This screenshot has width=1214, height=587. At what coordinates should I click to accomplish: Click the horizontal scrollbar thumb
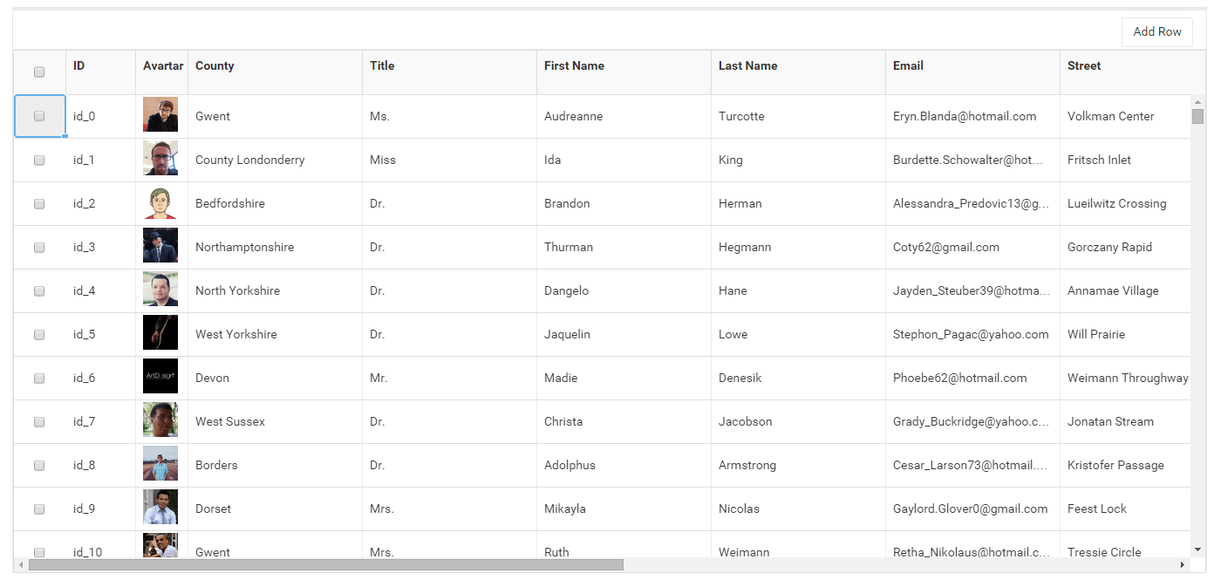325,565
